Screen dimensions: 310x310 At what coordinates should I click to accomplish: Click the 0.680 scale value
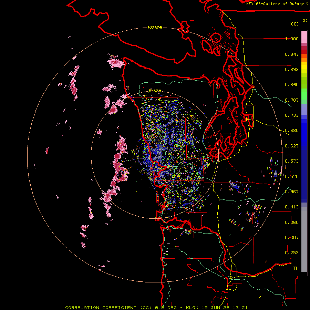(x=292, y=131)
